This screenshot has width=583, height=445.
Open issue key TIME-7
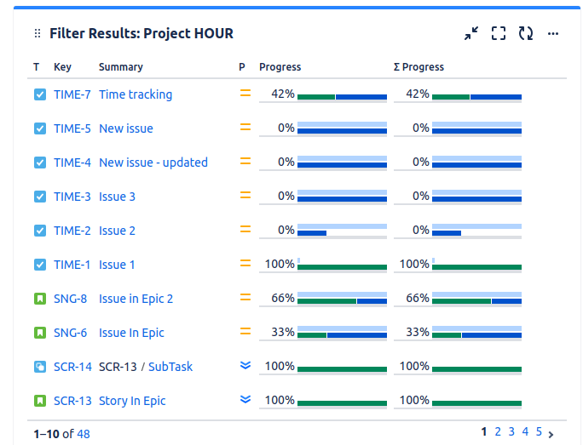point(72,94)
